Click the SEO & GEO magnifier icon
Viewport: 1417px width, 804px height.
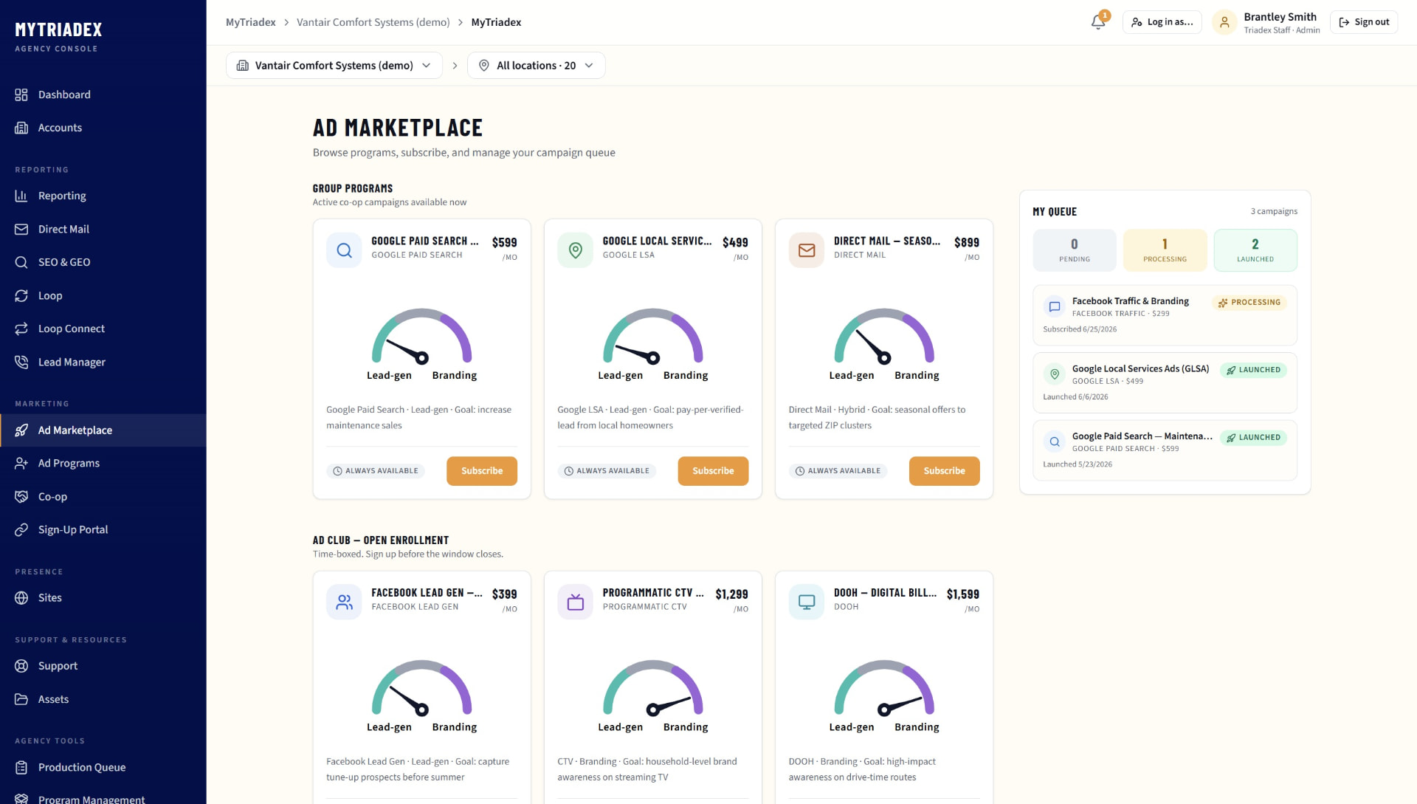click(21, 262)
